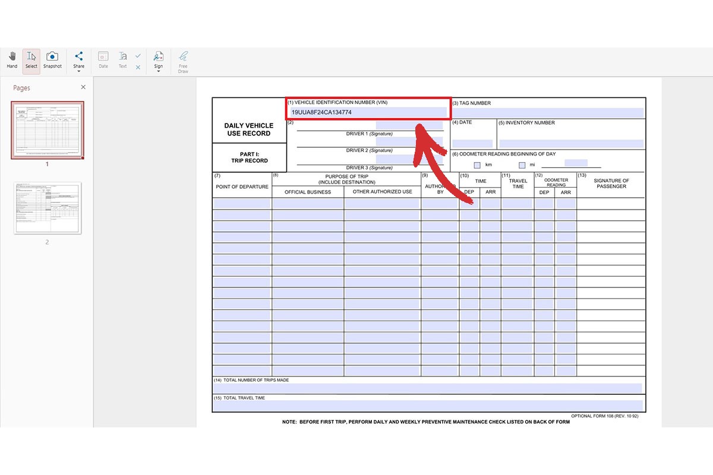The height and width of the screenshot is (475, 713).
Task: Check the km odometer checkbox
Action: (477, 165)
